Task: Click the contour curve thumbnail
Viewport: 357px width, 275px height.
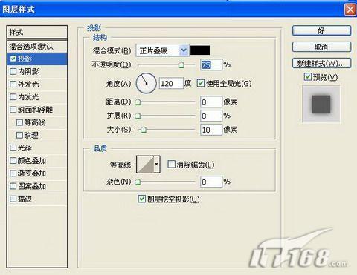Action: 145,164
